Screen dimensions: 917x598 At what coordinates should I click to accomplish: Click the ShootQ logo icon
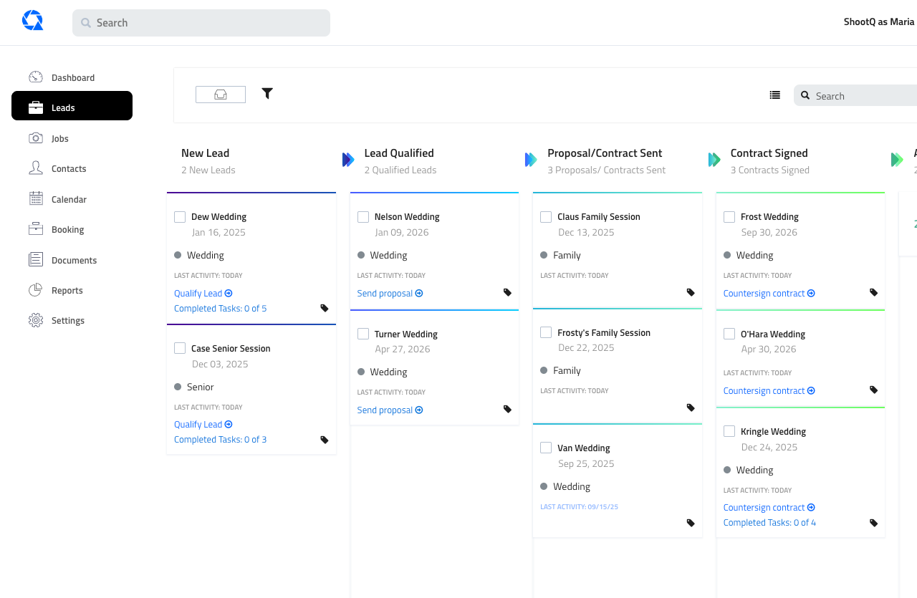coord(33,21)
